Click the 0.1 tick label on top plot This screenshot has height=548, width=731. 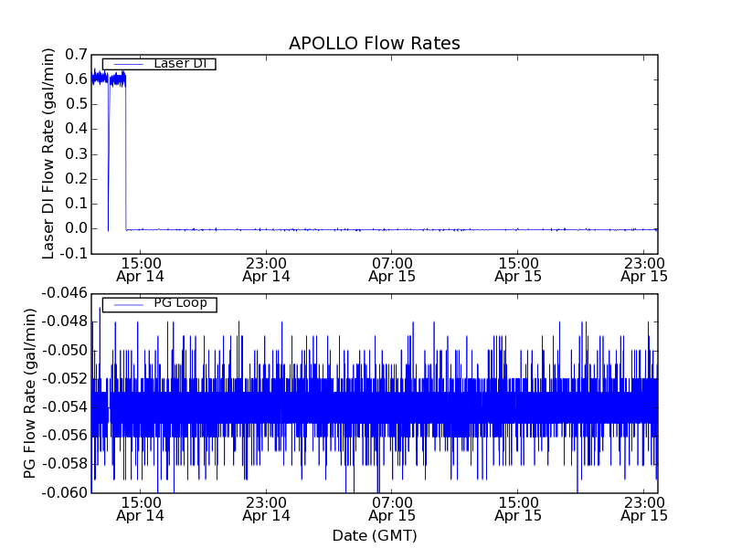point(77,204)
